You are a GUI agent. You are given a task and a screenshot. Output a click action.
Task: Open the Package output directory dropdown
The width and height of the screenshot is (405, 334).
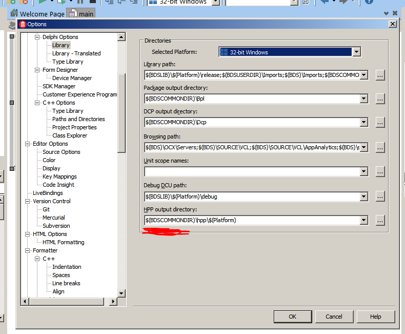coord(363,99)
